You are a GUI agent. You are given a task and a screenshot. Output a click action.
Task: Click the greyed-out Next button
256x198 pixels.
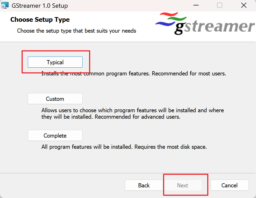[x=183, y=185]
